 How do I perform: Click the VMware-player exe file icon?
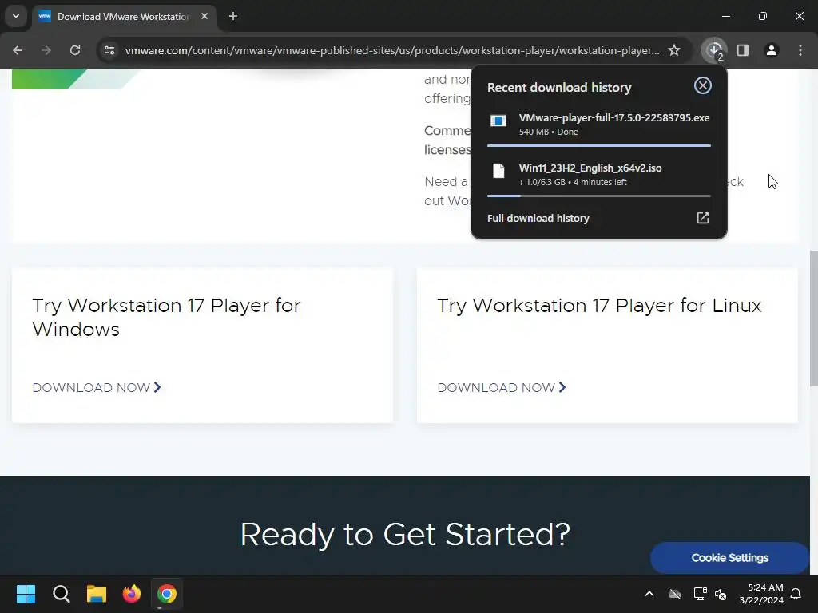(x=498, y=121)
